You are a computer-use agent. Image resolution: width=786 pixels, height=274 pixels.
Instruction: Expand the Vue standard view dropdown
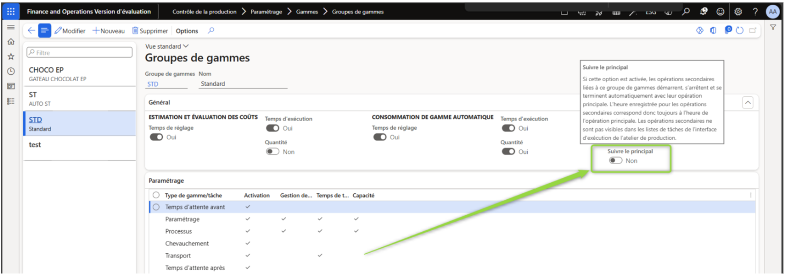167,46
